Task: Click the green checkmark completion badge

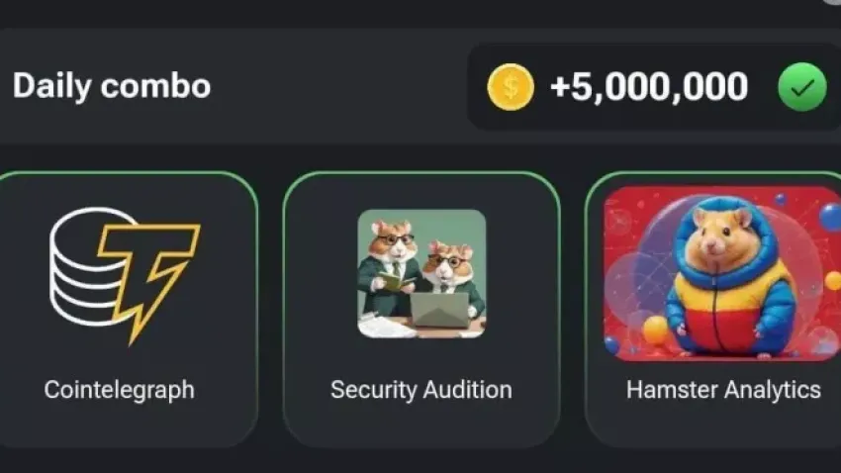Action: pos(801,88)
